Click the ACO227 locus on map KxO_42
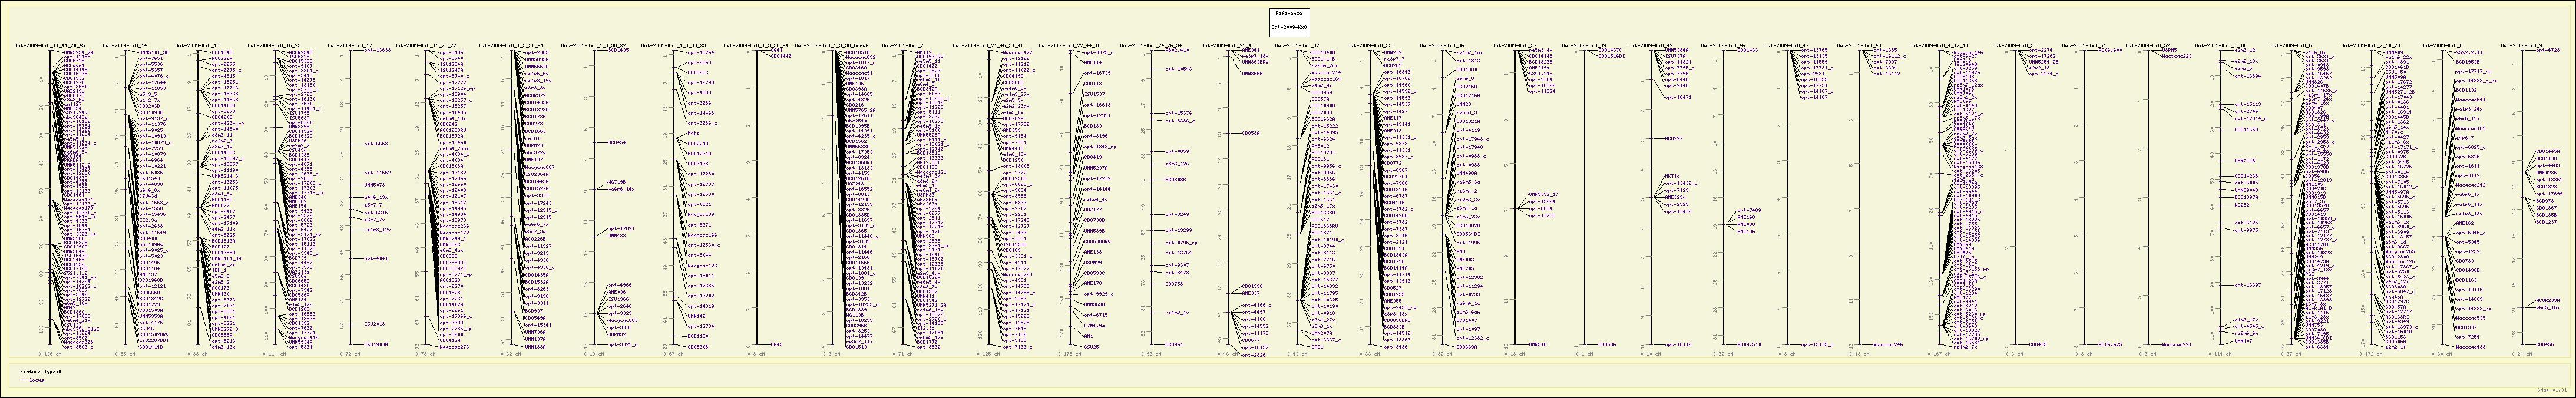This screenshot has height=398, width=2576. (1673, 138)
